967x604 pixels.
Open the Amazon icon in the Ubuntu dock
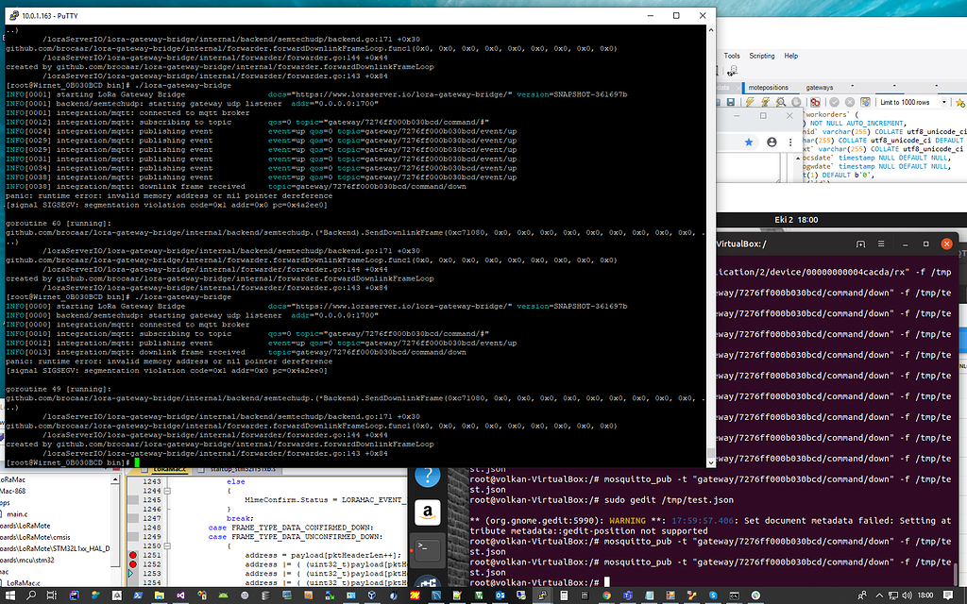[x=428, y=512]
